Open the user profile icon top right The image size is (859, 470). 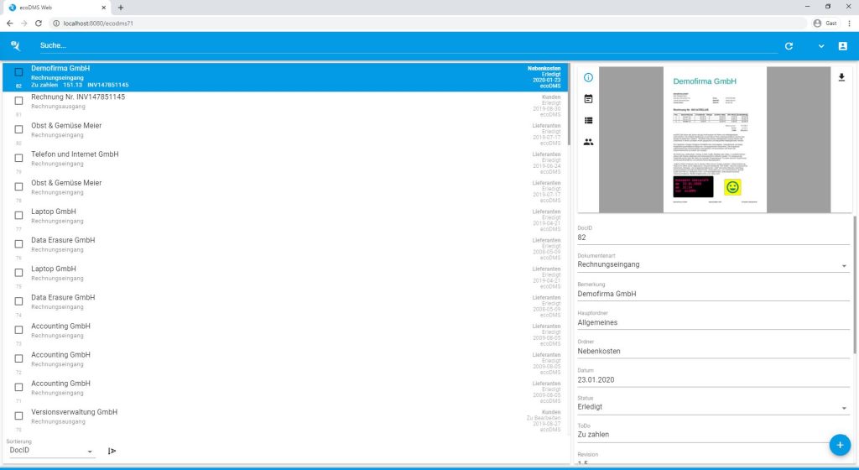[843, 46]
